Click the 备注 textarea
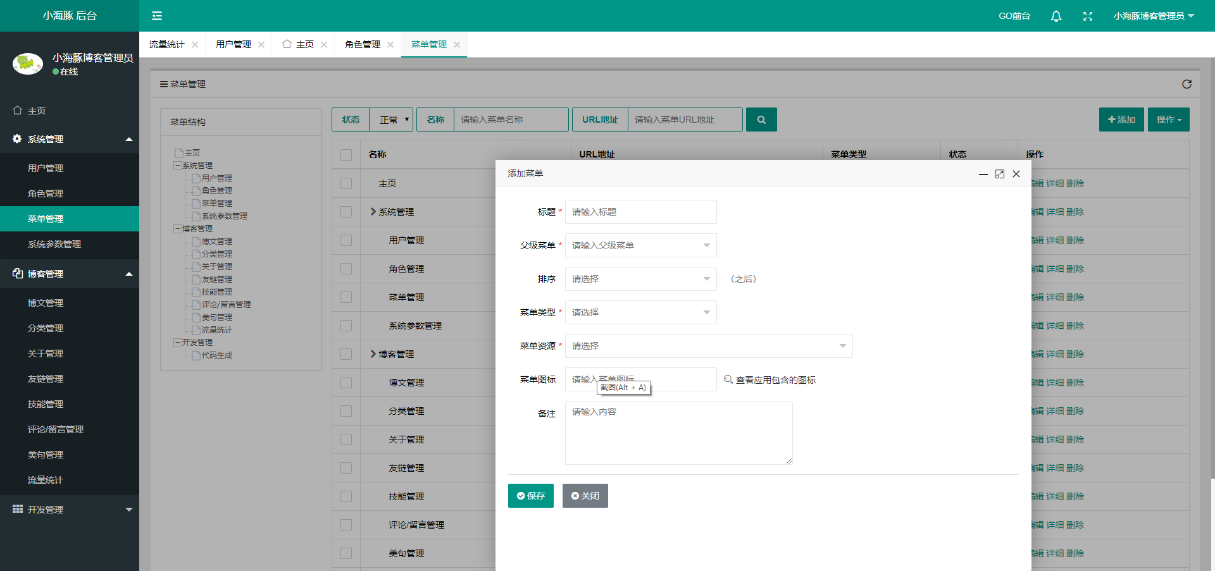Image resolution: width=1215 pixels, height=571 pixels. (x=679, y=433)
